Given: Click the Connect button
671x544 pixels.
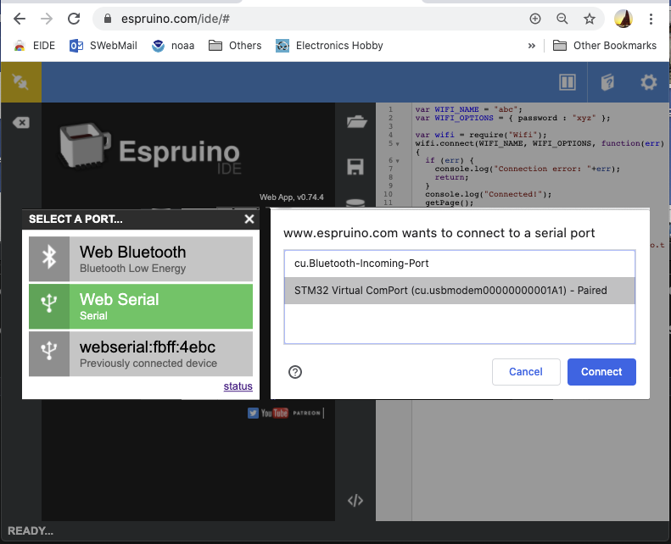Looking at the screenshot, I should click(x=601, y=372).
